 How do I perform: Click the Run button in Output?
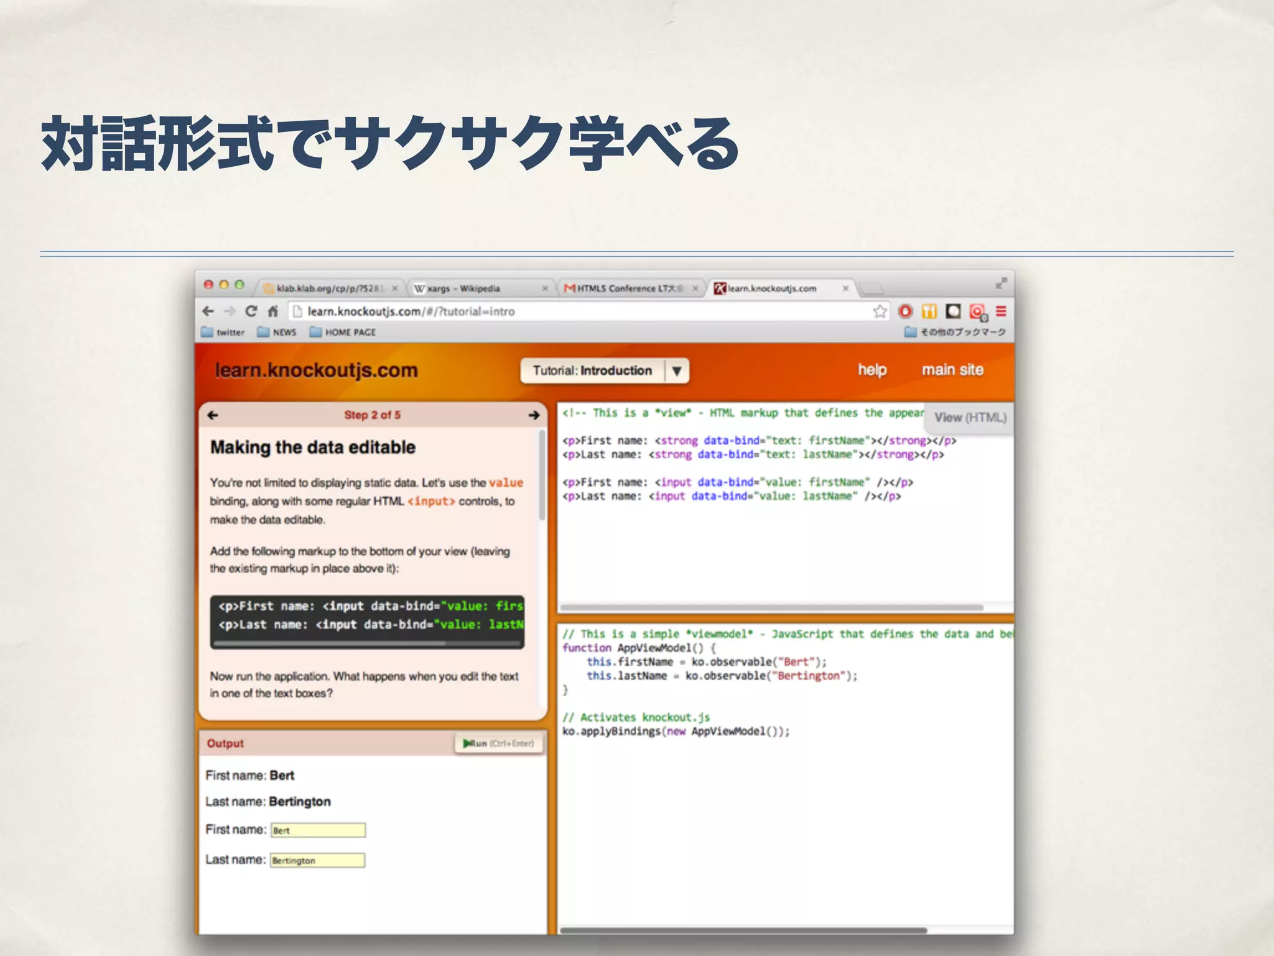pos(498,743)
